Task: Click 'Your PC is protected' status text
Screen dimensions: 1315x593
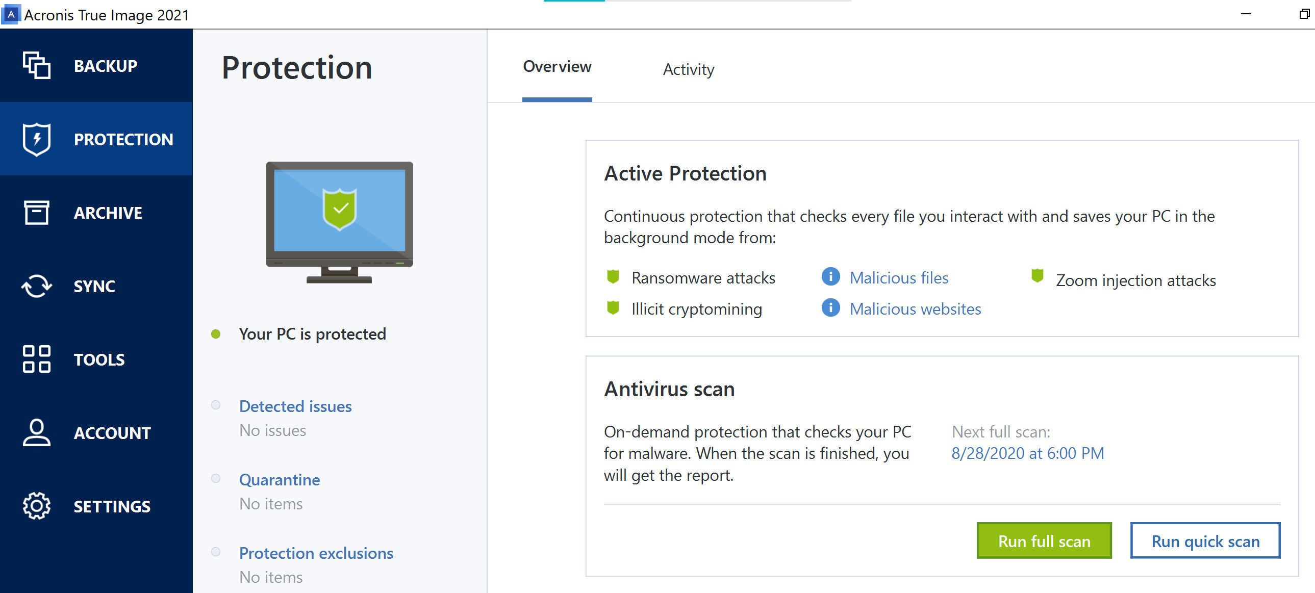Action: [x=312, y=334]
